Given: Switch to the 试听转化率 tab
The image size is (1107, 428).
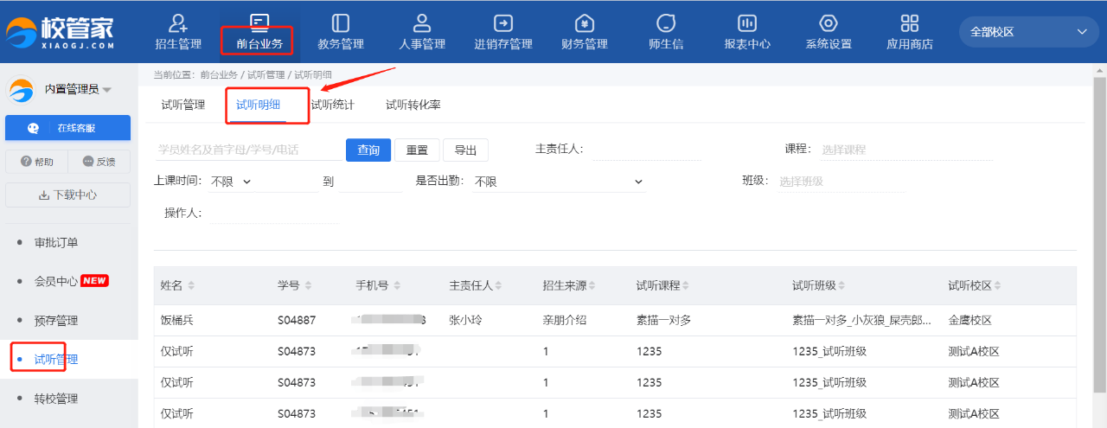Looking at the screenshot, I should coord(413,105).
